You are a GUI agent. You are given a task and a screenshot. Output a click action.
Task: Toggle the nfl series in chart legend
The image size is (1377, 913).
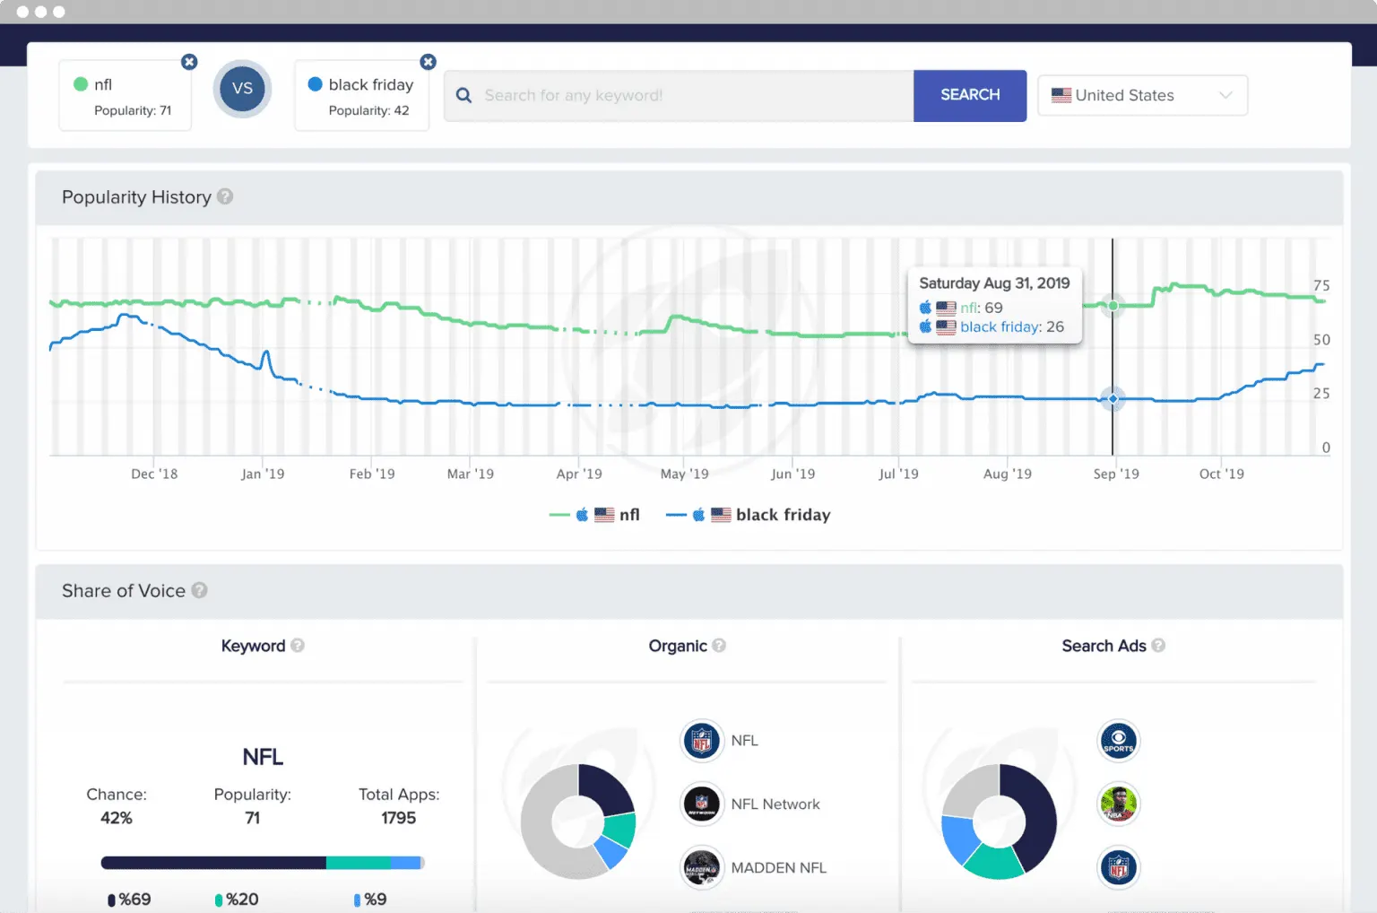pos(594,515)
